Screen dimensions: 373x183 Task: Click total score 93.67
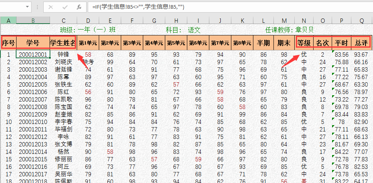tap(361, 55)
